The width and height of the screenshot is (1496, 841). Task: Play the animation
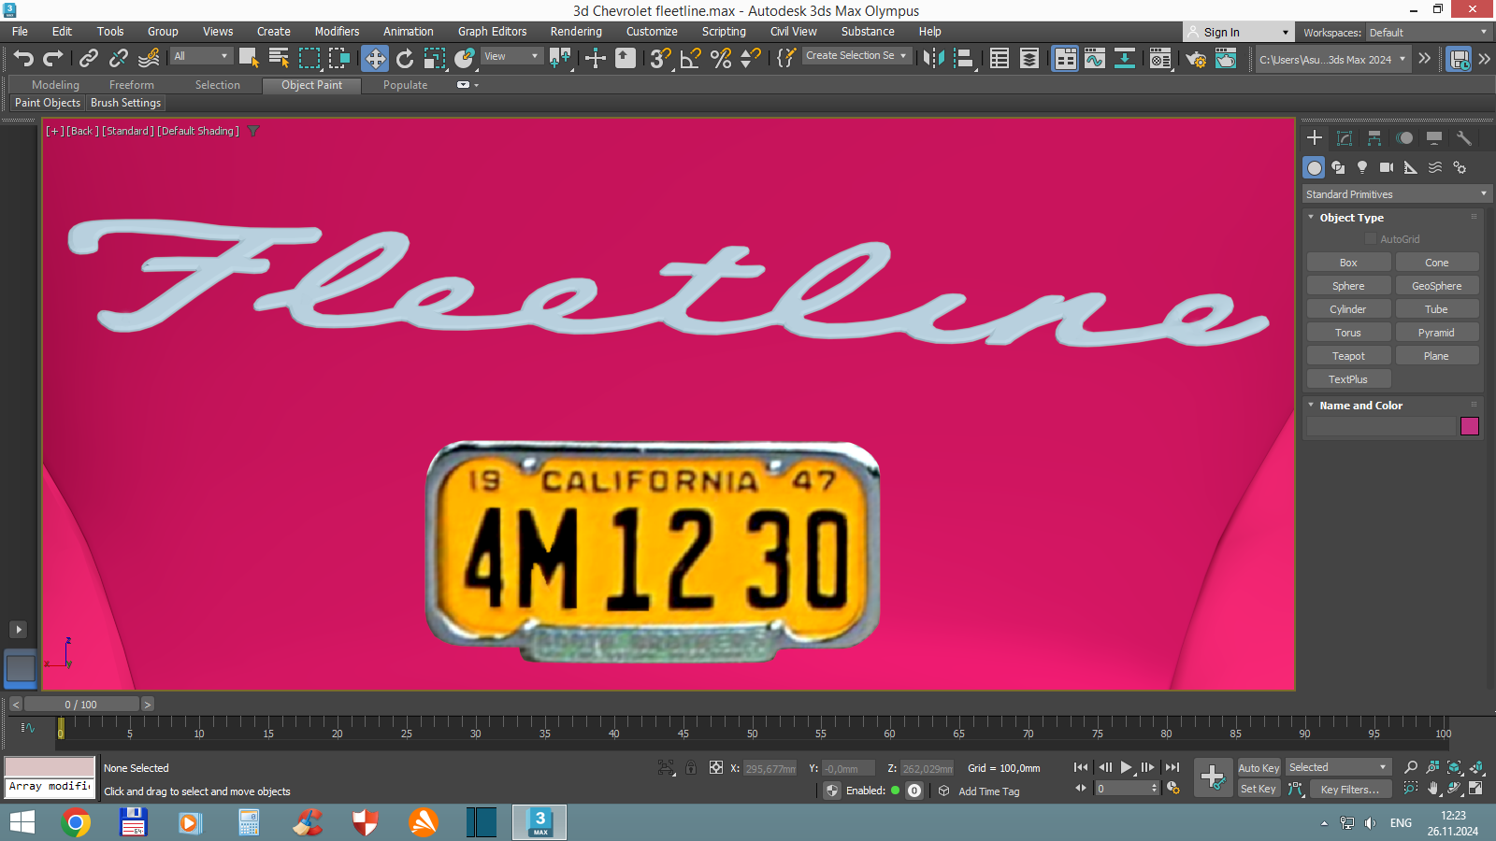click(1127, 767)
